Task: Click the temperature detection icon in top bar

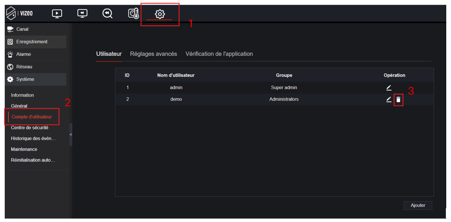Action: [134, 14]
